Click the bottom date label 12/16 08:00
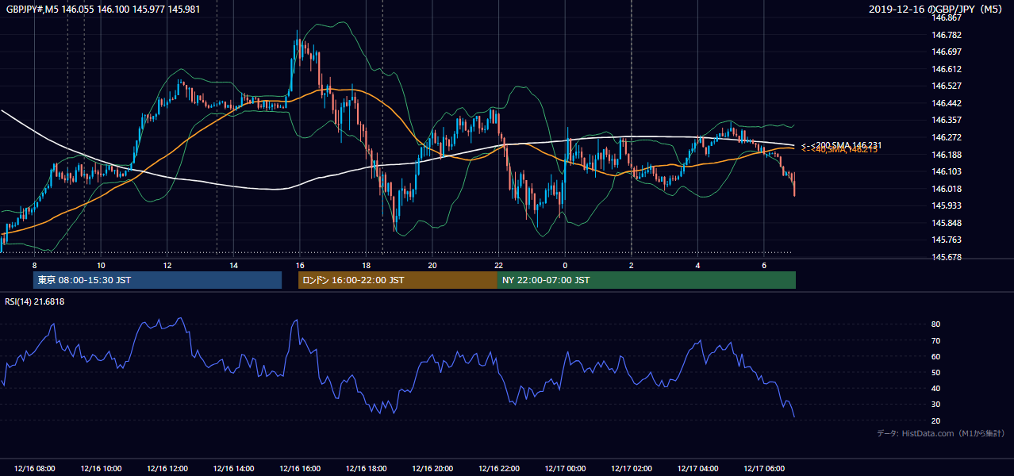This screenshot has height=476, width=1014. [x=34, y=469]
